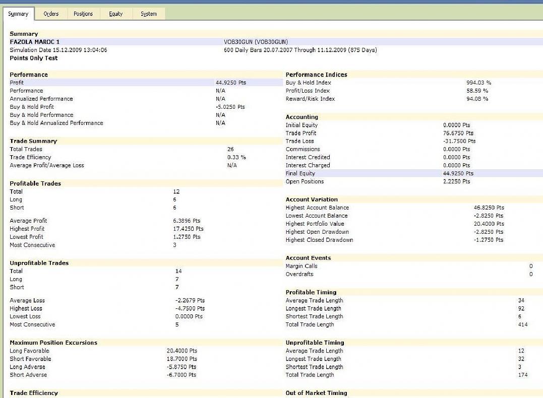This screenshot has height=398, width=543.
Task: Click the Annualized Performance row
Action: tap(41, 99)
